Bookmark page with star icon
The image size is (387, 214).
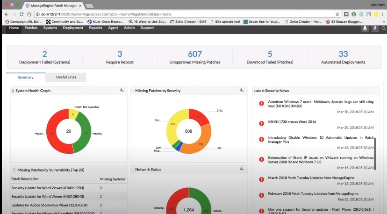click(337, 14)
